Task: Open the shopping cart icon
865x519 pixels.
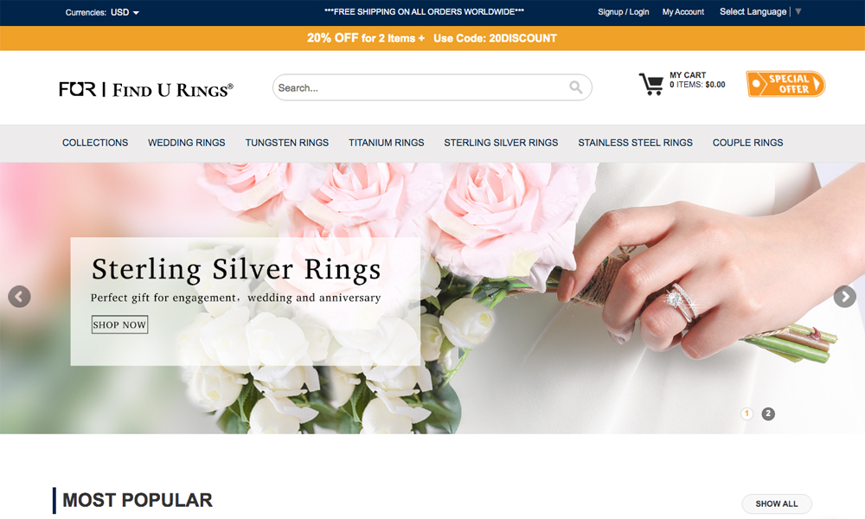Action: pos(651,84)
